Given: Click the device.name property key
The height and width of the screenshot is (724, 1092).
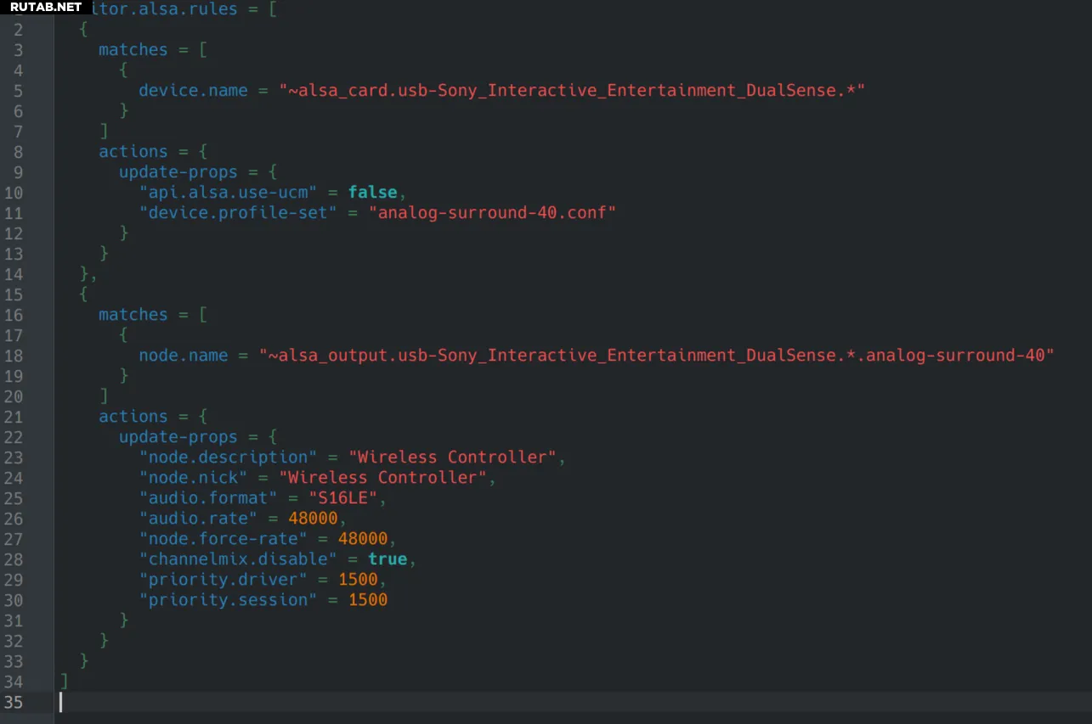Looking at the screenshot, I should point(193,91).
